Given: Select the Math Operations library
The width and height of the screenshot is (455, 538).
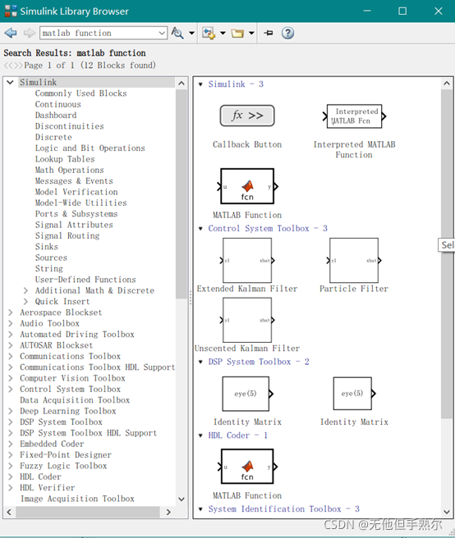Looking at the screenshot, I should point(70,171).
